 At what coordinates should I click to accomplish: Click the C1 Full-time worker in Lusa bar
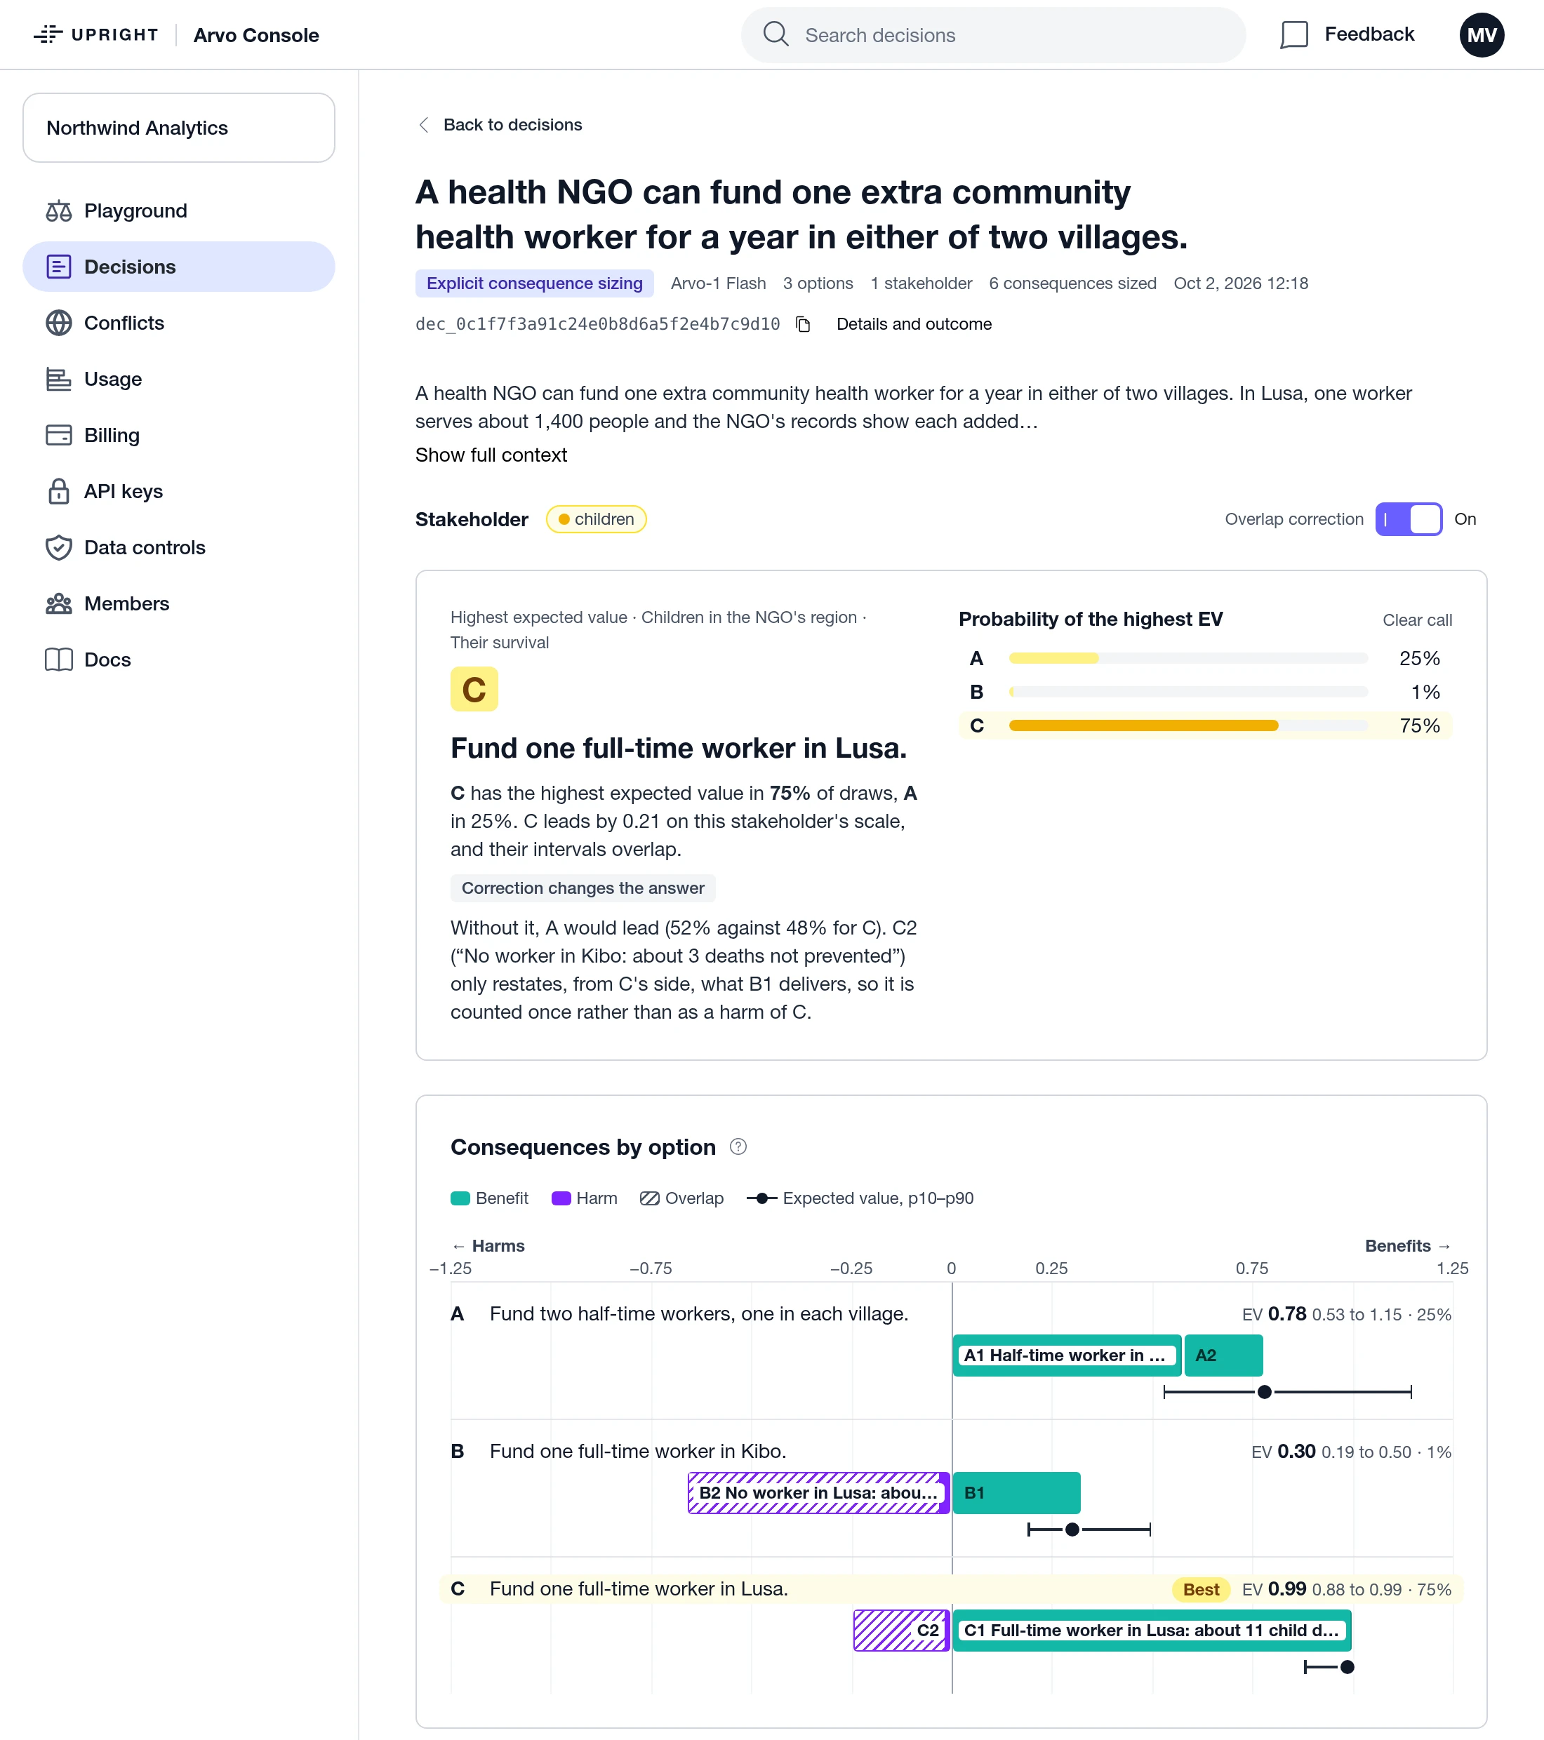1152,1630
